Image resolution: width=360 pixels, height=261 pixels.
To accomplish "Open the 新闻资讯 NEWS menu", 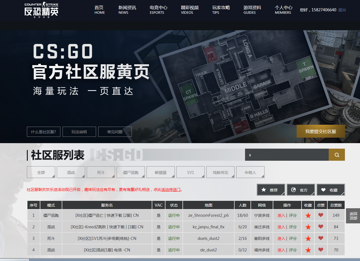I will coord(127,10).
